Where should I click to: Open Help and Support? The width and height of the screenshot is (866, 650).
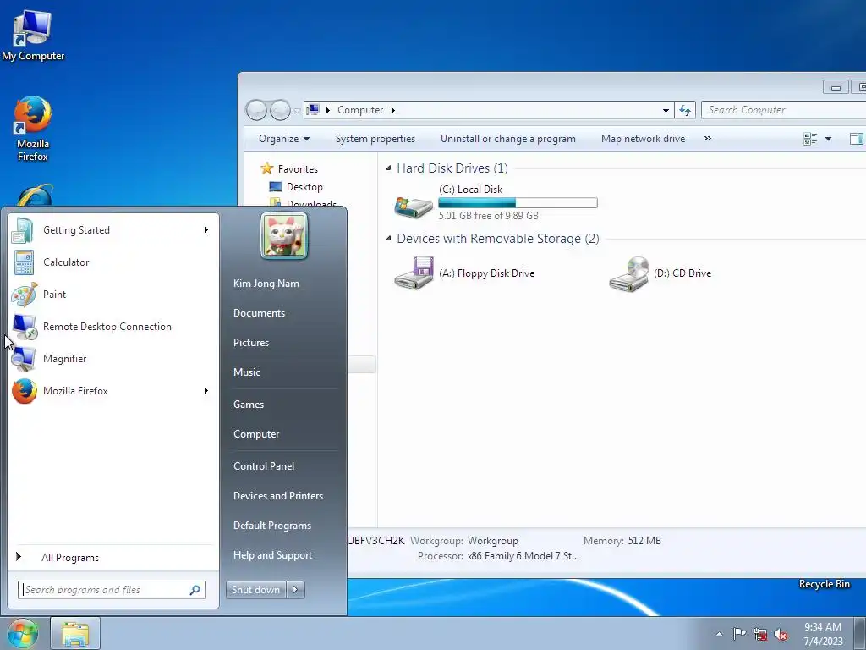(273, 555)
